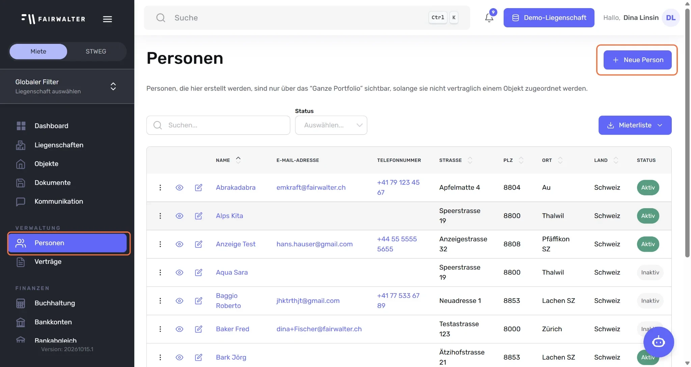Click the Demo-Liegenschaft button
Viewport: 691px width, 367px height.
pos(549,18)
